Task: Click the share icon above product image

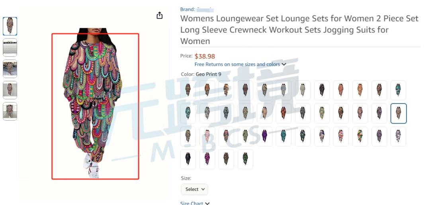Action: pyautogui.click(x=160, y=15)
